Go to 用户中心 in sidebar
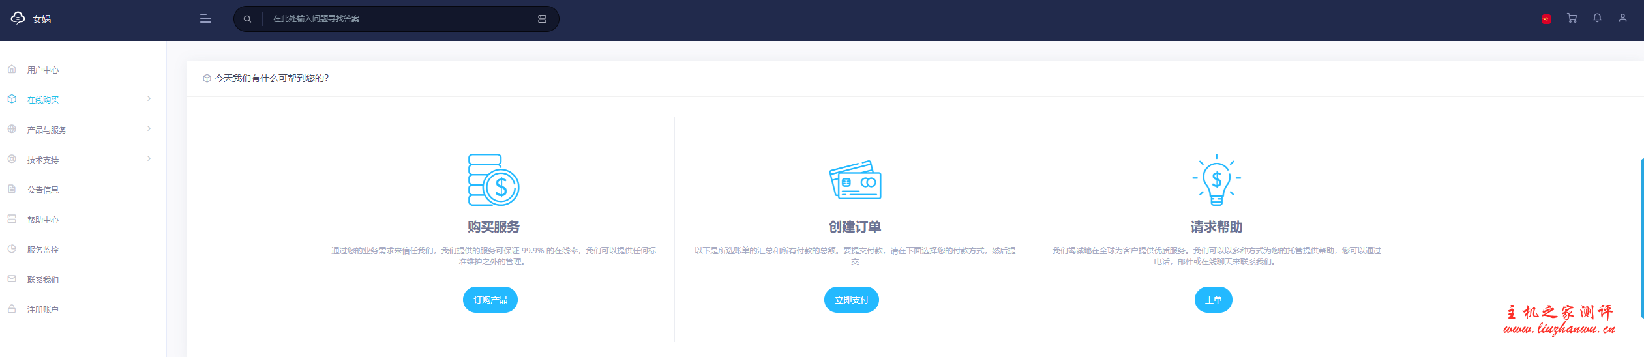This screenshot has width=1644, height=357. pos(43,70)
